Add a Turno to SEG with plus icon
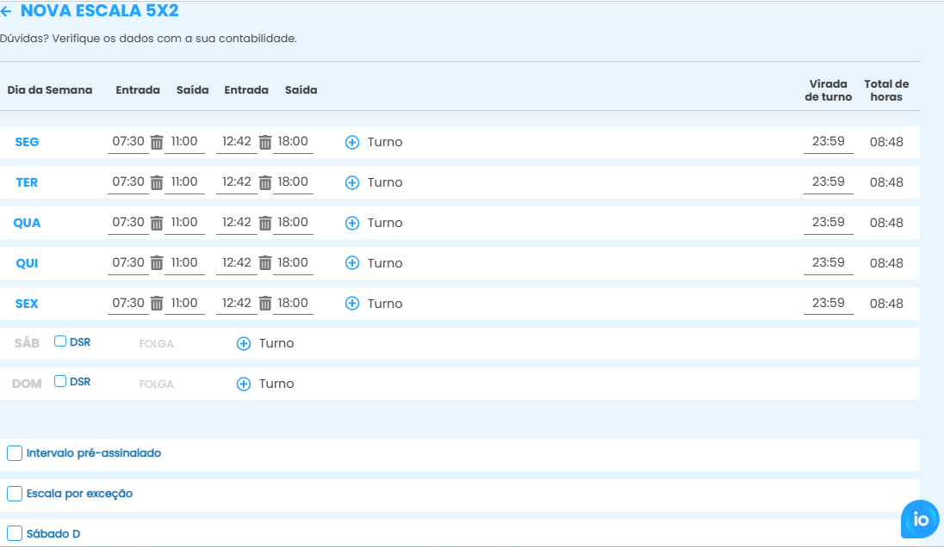The image size is (944, 547). click(x=352, y=143)
